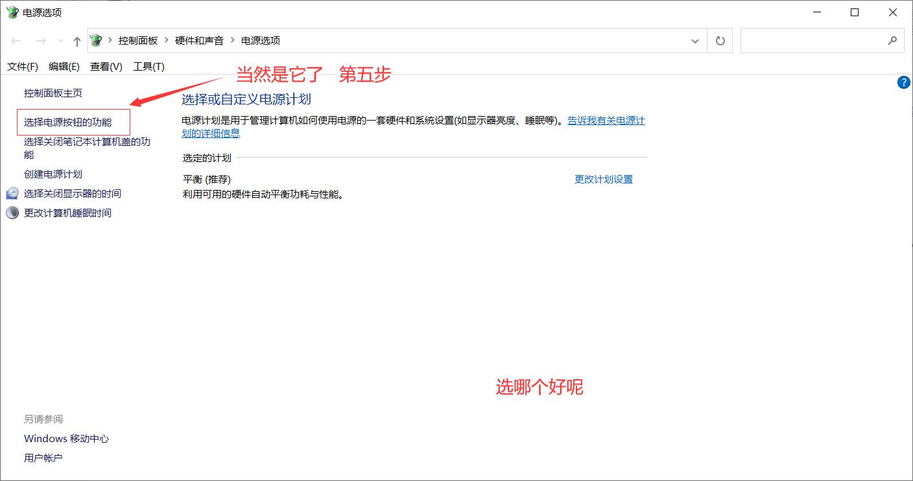Open 更改计划设置 for the balanced plan
Viewport: 913px width, 481px height.
(x=604, y=179)
